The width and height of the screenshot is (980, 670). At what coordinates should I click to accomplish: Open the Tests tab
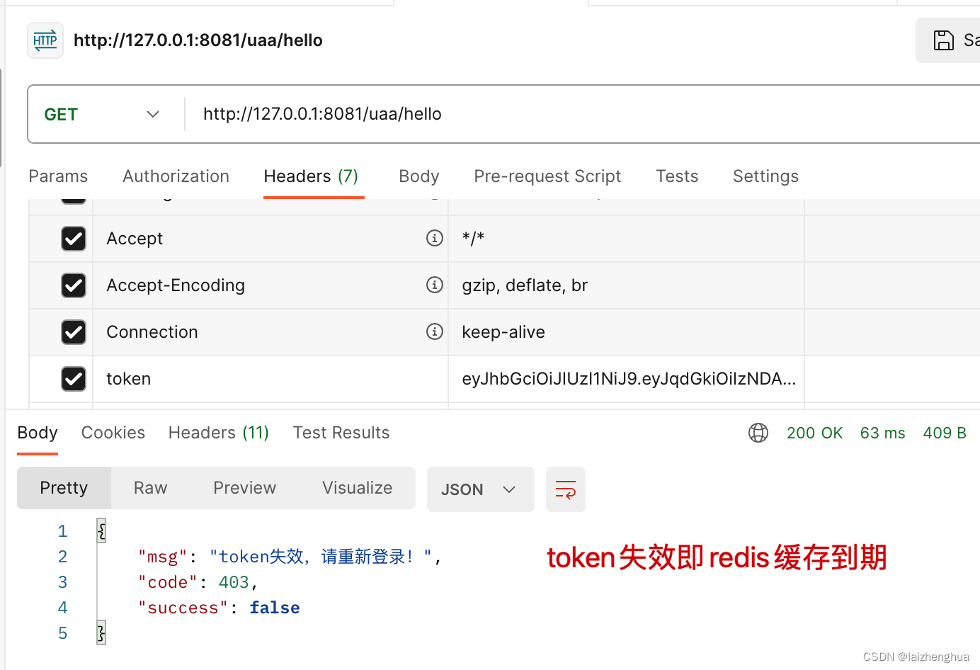[x=677, y=176]
